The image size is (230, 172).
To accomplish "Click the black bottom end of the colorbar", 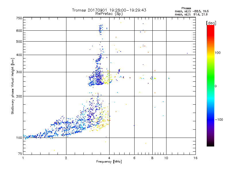I will pos(210,144).
